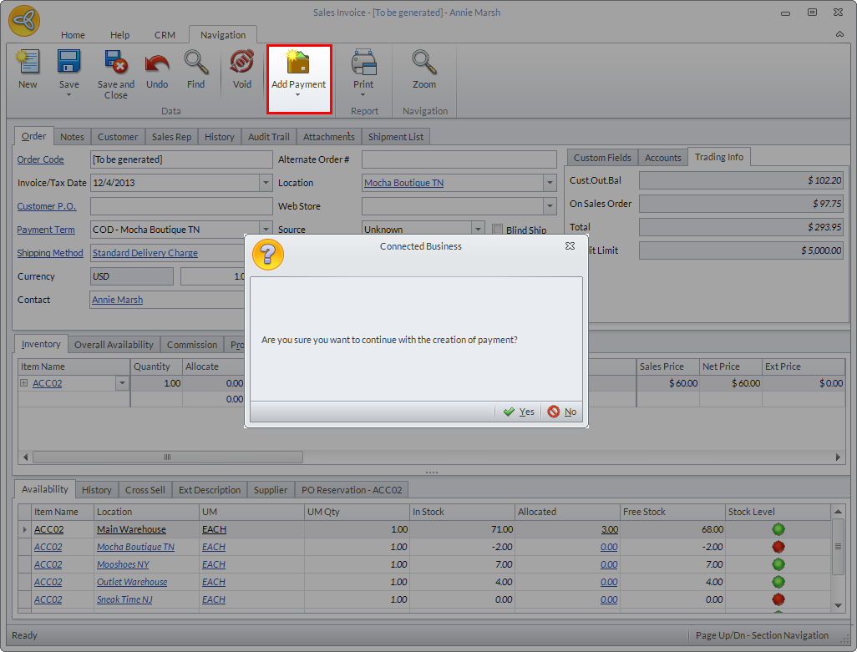The height and width of the screenshot is (652, 857).
Task: Open Find with the magnifier icon
Action: point(195,63)
